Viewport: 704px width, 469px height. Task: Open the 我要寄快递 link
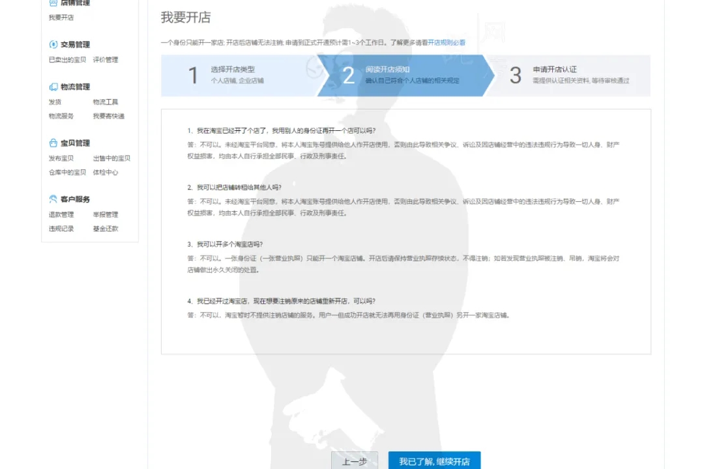(x=108, y=116)
